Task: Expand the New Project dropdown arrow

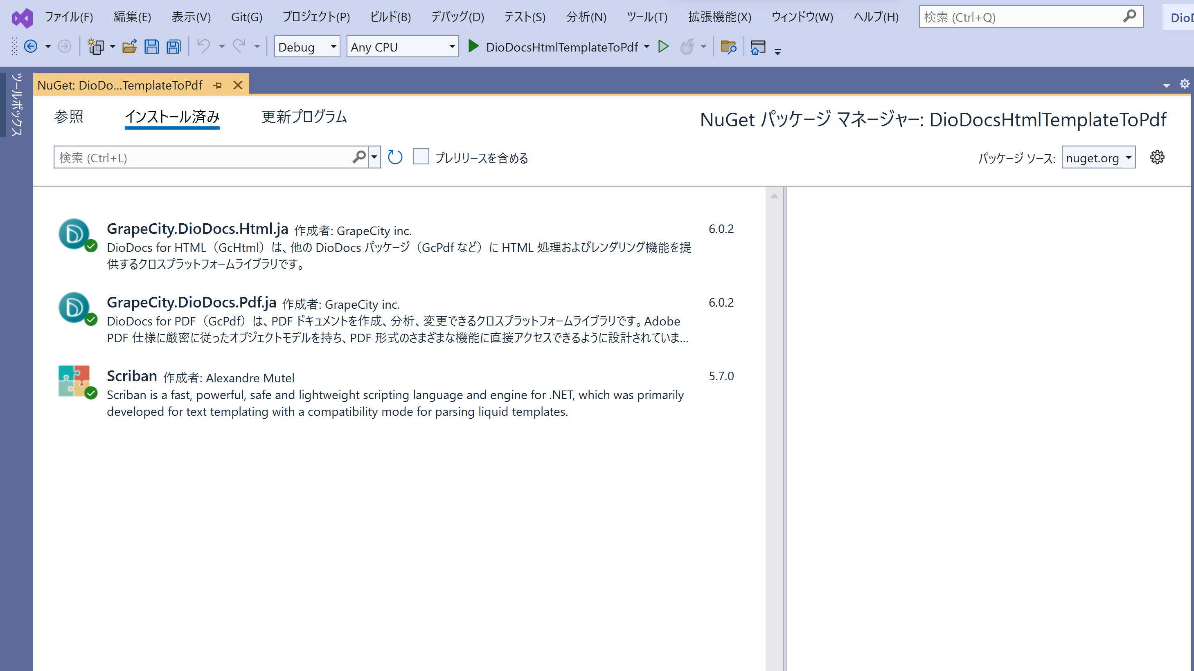Action: (112, 47)
